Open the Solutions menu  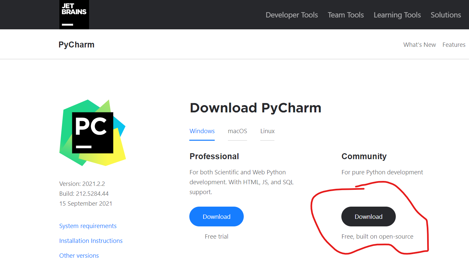coord(446,15)
